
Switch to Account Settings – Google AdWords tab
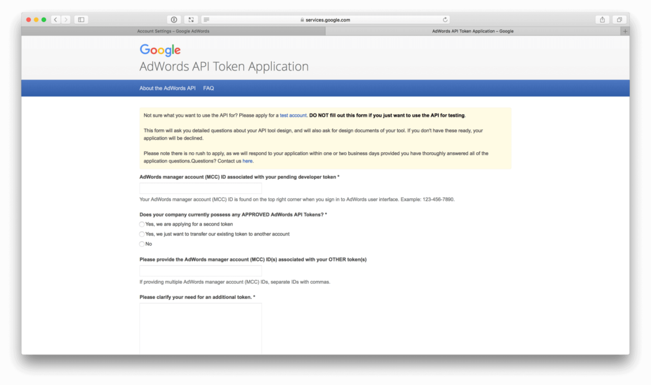[173, 31]
